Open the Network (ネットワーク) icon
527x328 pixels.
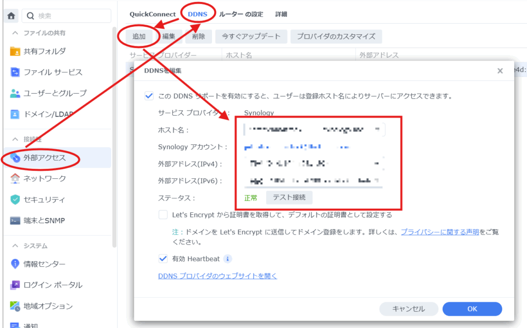click(x=15, y=178)
